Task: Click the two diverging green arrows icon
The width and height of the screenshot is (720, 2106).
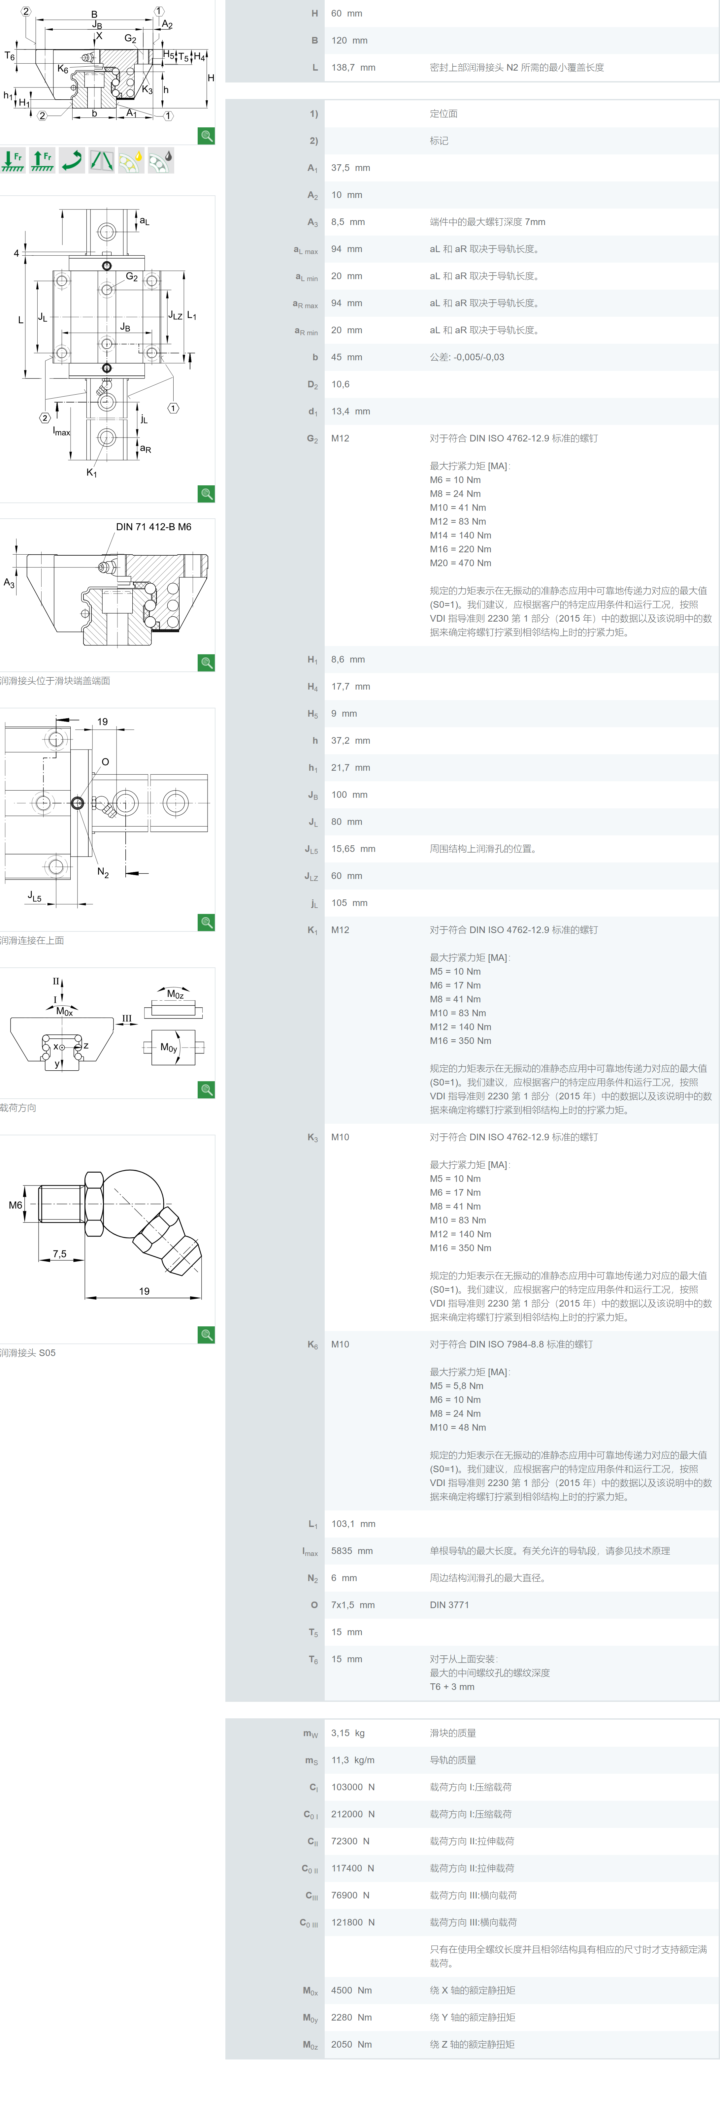Action: (x=101, y=160)
